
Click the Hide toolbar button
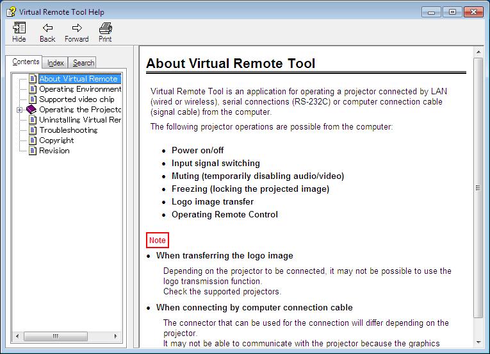point(19,32)
